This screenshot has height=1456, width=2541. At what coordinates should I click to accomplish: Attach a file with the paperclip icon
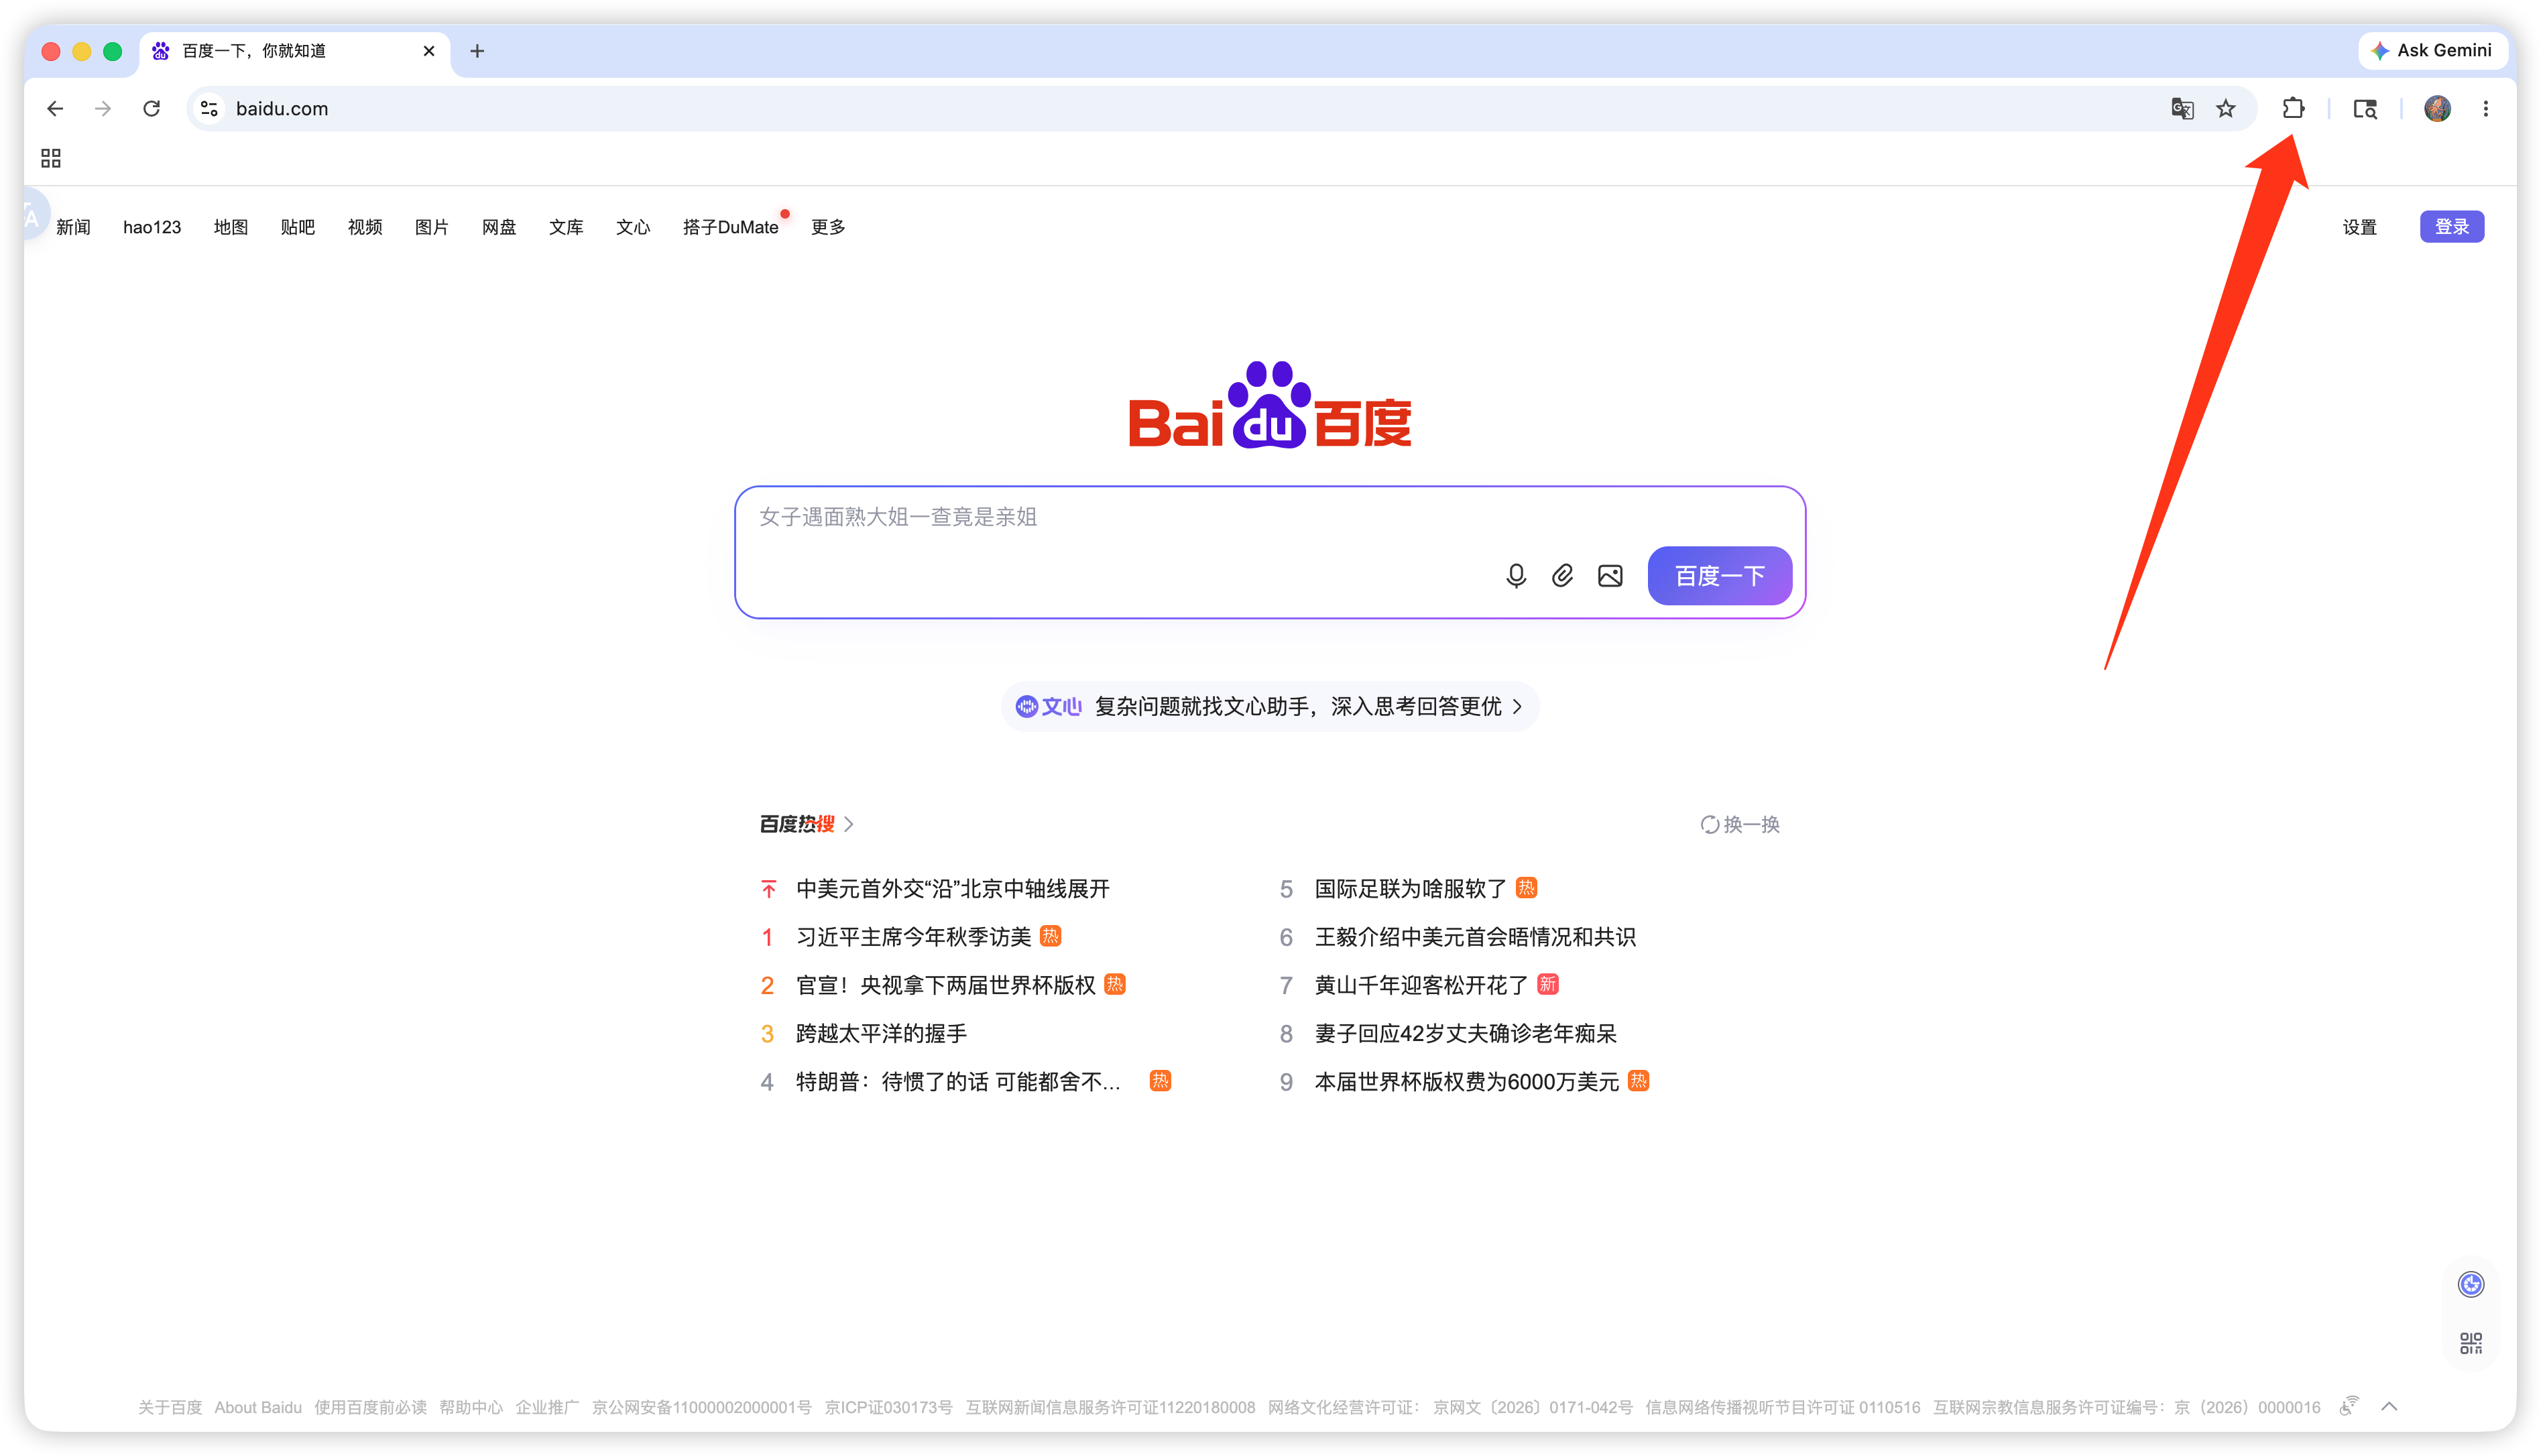(1562, 575)
